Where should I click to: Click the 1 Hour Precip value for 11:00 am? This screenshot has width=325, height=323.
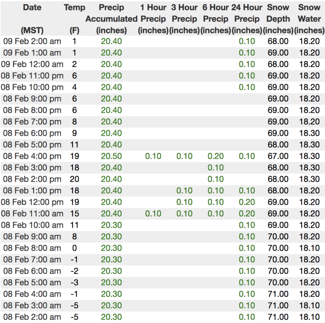(153, 214)
